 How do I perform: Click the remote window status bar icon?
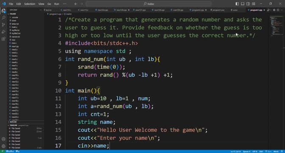[3, 151]
